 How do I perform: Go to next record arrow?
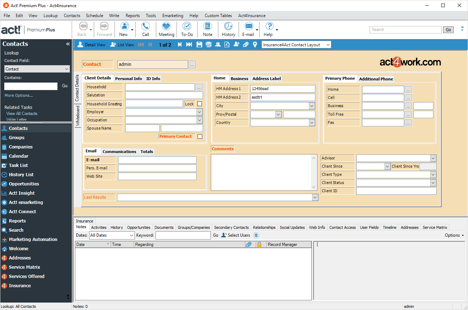[x=180, y=44]
